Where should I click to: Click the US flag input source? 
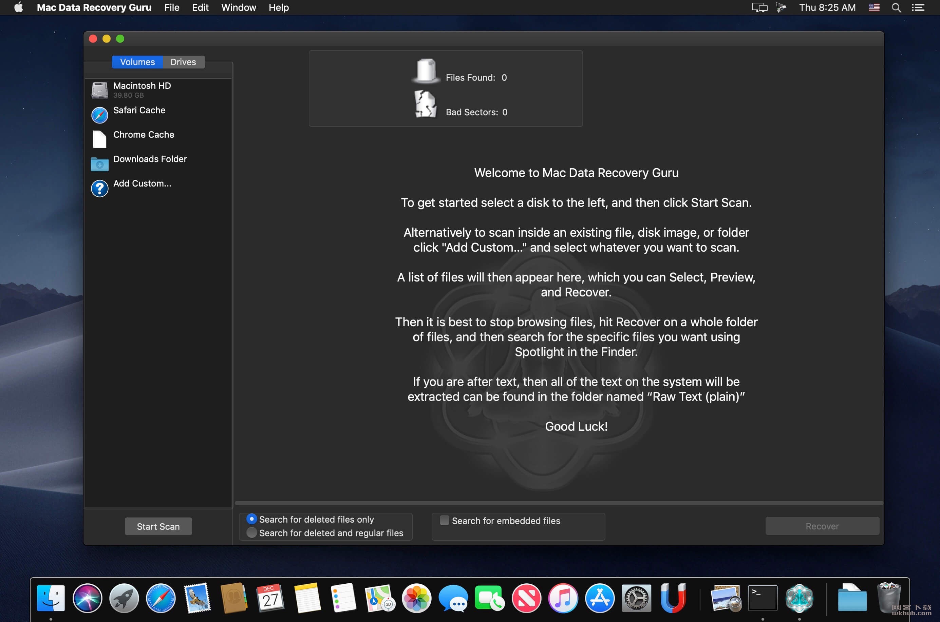[x=874, y=7]
